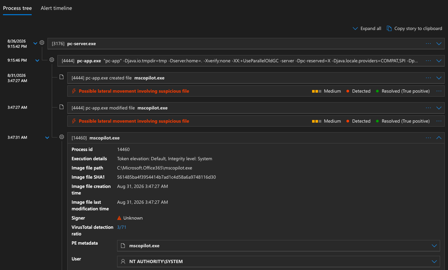Screen dimensions: 448x270
Task: Click Detected status on first alert
Action: click(x=358, y=91)
